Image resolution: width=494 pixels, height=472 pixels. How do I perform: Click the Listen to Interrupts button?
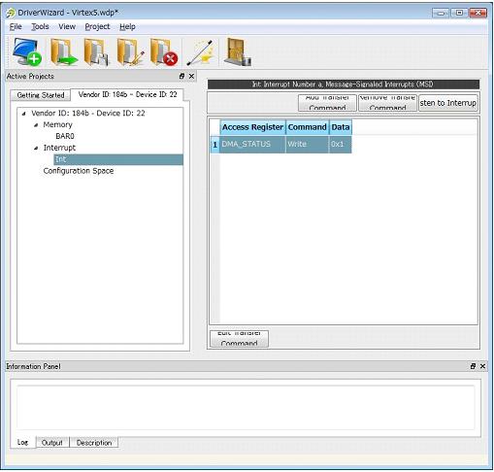point(448,103)
